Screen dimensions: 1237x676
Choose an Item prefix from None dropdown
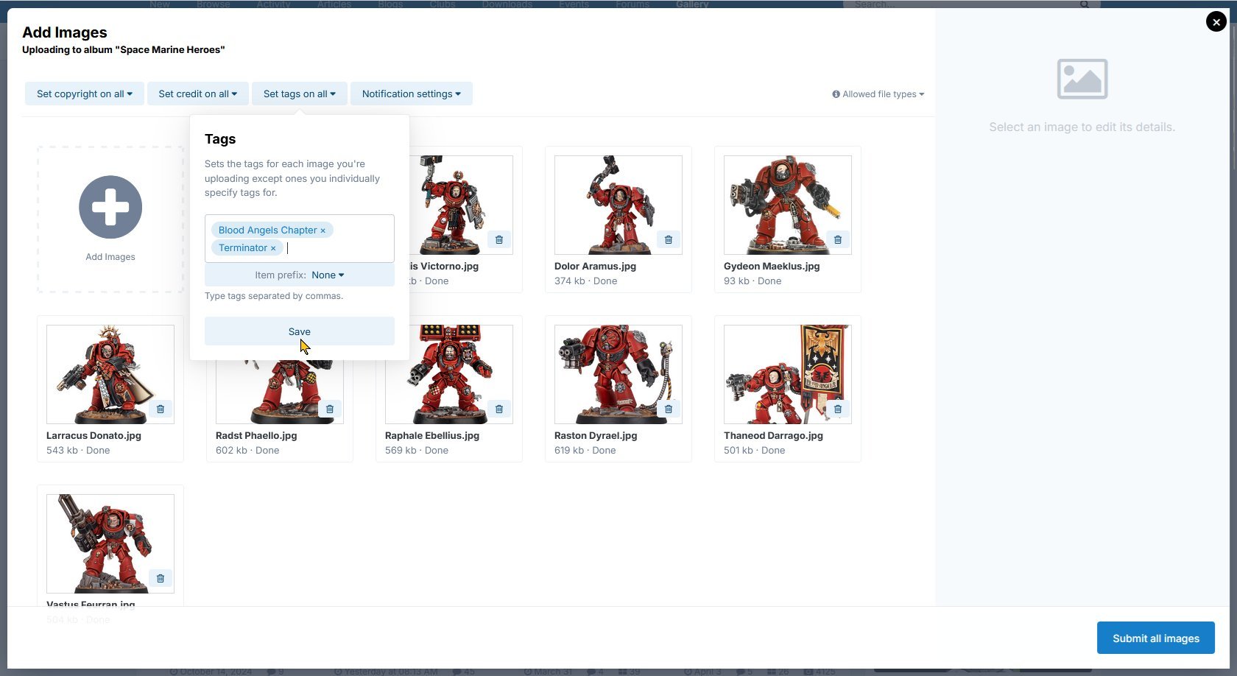328,275
